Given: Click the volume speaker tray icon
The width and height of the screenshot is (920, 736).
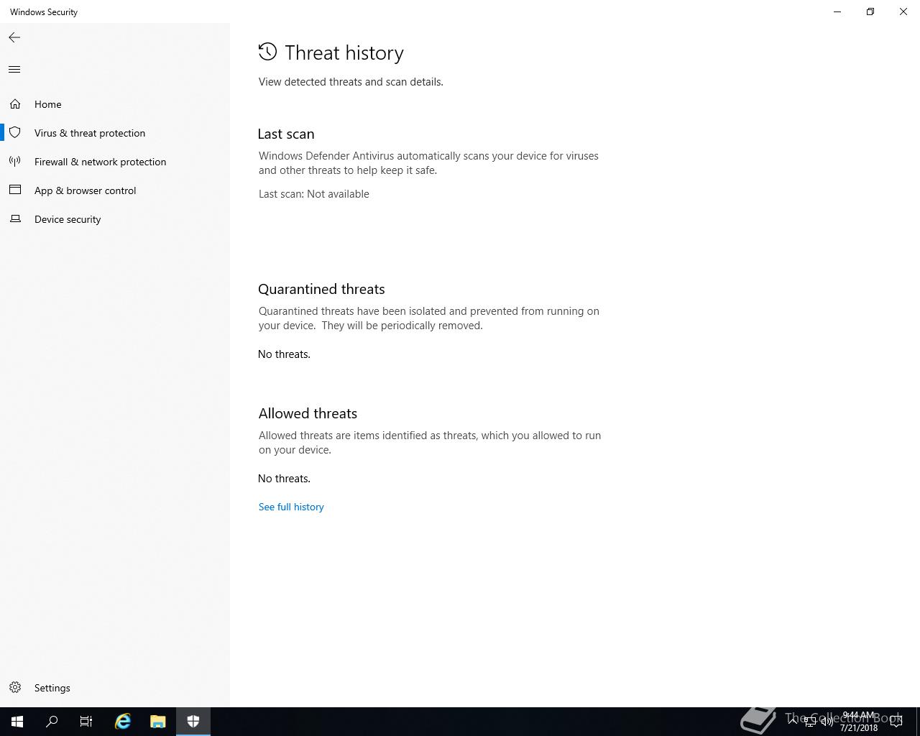Looking at the screenshot, I should [x=827, y=722].
